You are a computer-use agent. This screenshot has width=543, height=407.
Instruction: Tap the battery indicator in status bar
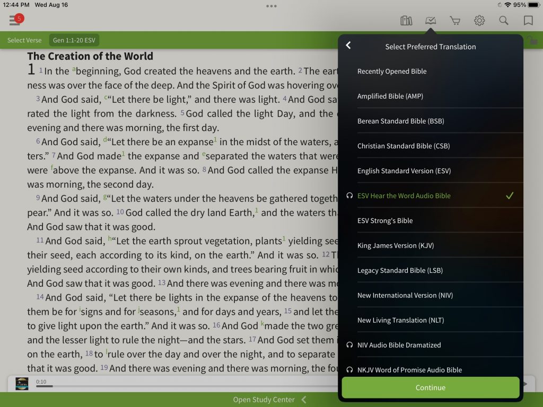tap(533, 5)
